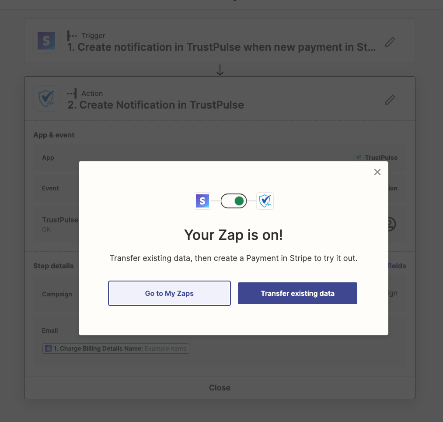The height and width of the screenshot is (422, 443).
Task: Click the Stripe icon inside the dialog
Action: [x=202, y=201]
